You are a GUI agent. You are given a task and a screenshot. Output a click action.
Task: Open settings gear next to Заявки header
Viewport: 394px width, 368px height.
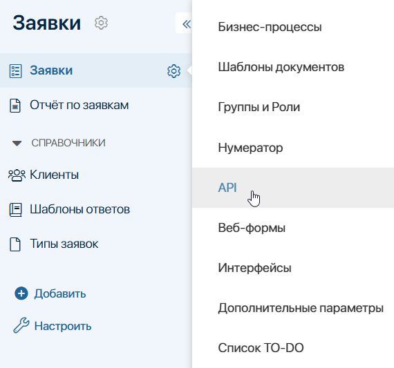(x=101, y=23)
